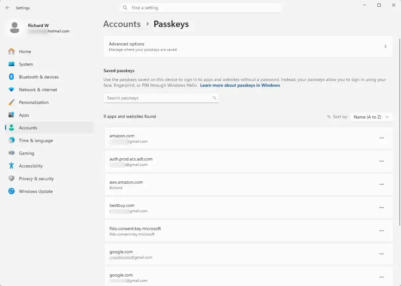This screenshot has height=286, width=401.
Task: Click the Gaming controller icon
Action: pyautogui.click(x=11, y=153)
